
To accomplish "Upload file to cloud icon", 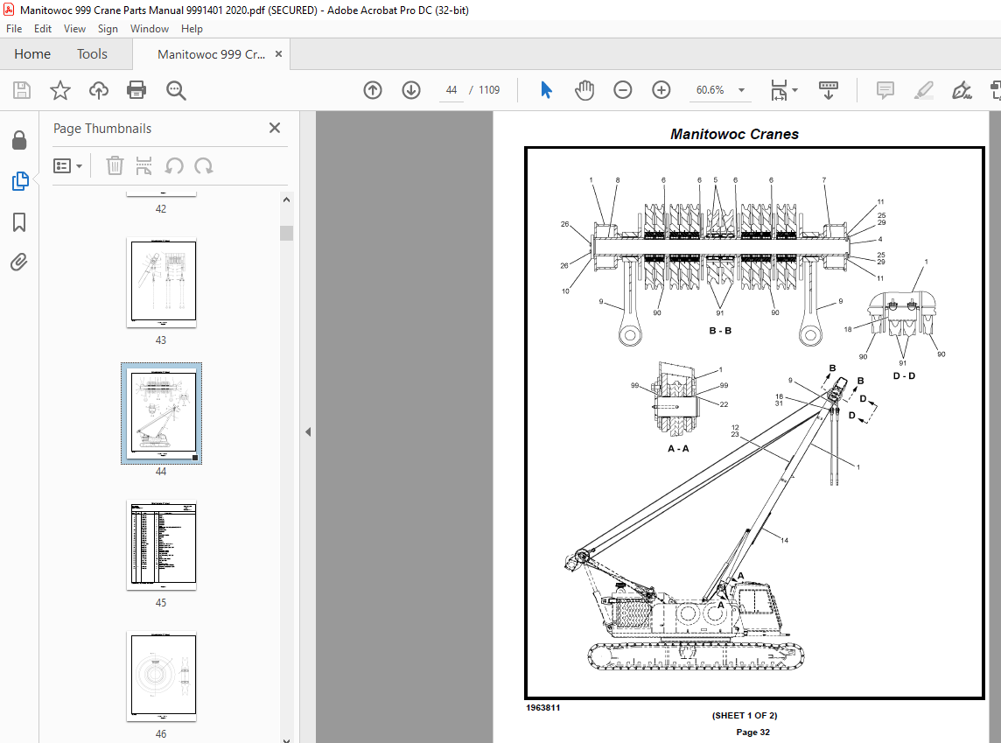I will click(98, 90).
